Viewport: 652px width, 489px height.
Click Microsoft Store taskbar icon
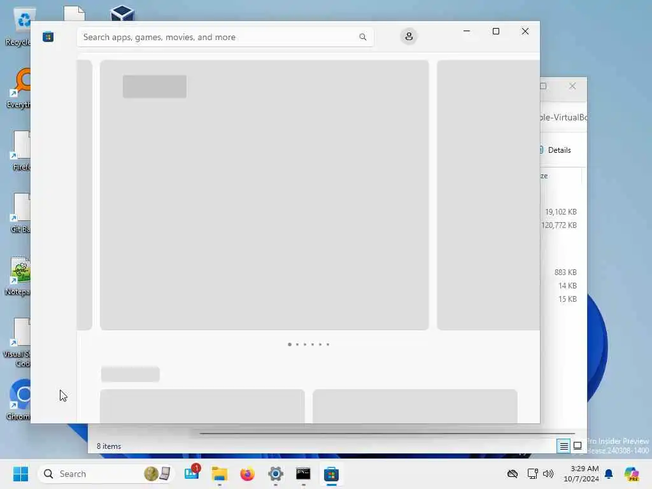(x=331, y=474)
